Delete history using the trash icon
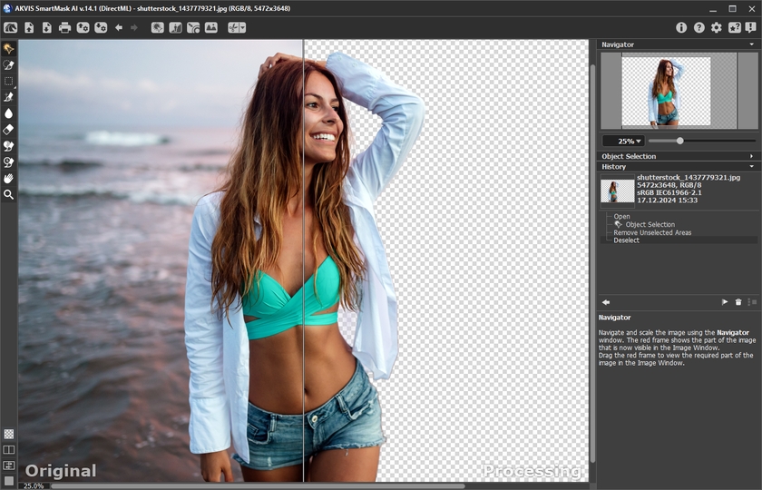Image resolution: width=762 pixels, height=490 pixels. point(738,302)
